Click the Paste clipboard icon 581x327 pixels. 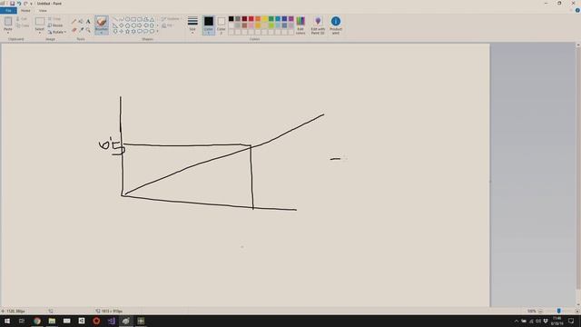click(8, 22)
